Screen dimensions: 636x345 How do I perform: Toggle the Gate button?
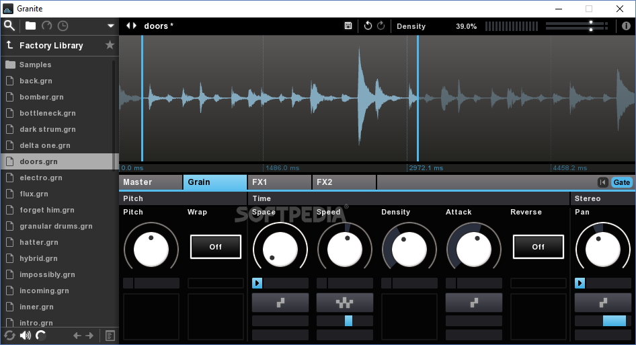click(621, 183)
